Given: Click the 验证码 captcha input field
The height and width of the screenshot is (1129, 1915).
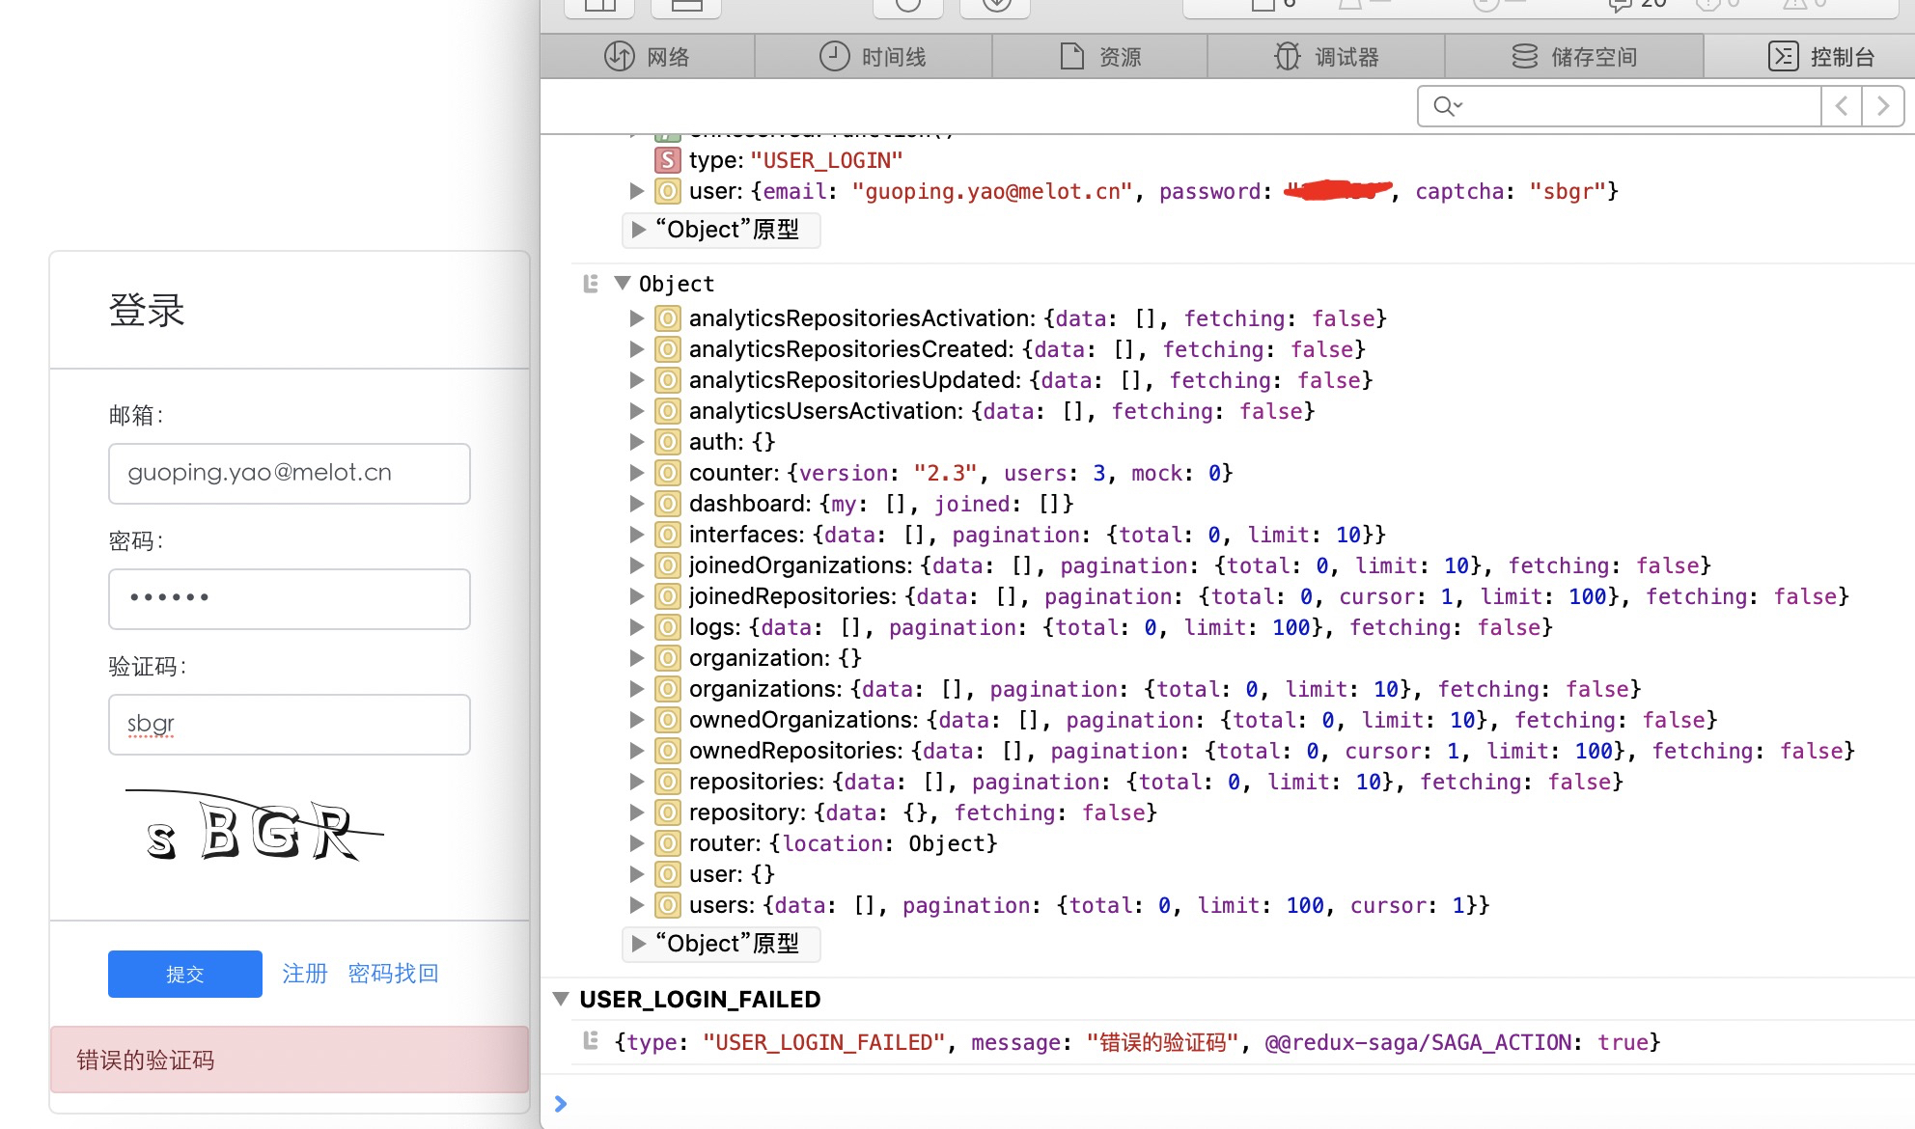Looking at the screenshot, I should coord(290,725).
